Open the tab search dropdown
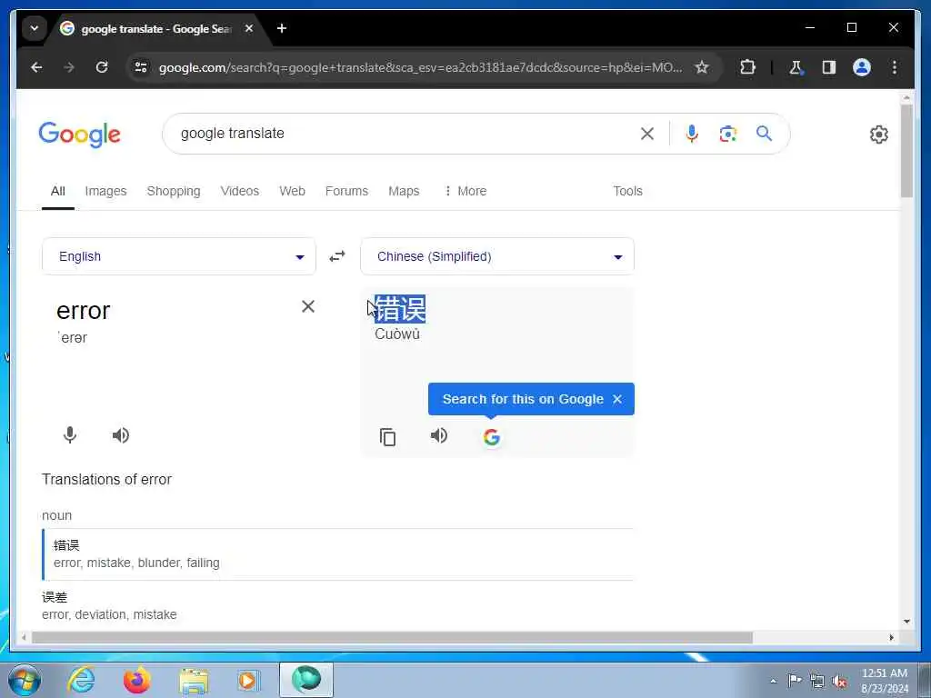931x698 pixels. point(35,28)
